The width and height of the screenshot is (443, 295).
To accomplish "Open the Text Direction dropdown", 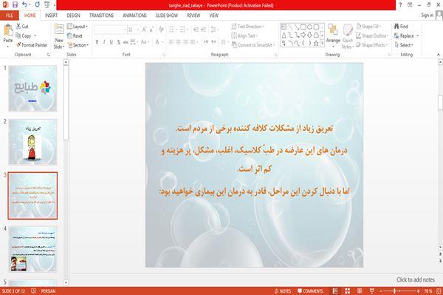I will pyautogui.click(x=248, y=27).
